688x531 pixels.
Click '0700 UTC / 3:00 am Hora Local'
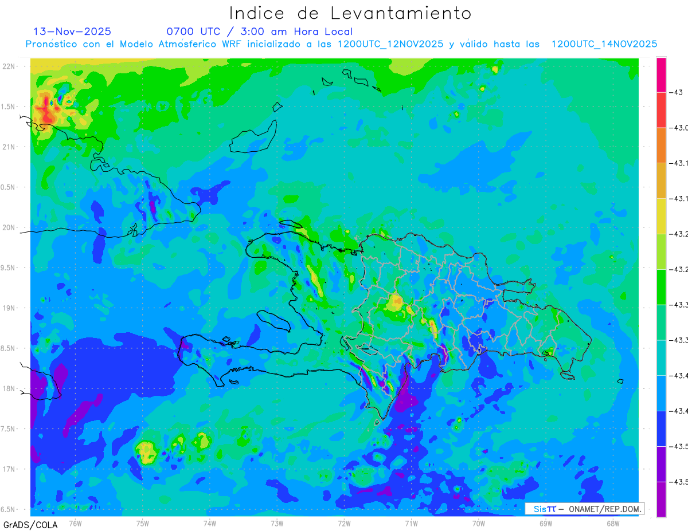(260, 32)
